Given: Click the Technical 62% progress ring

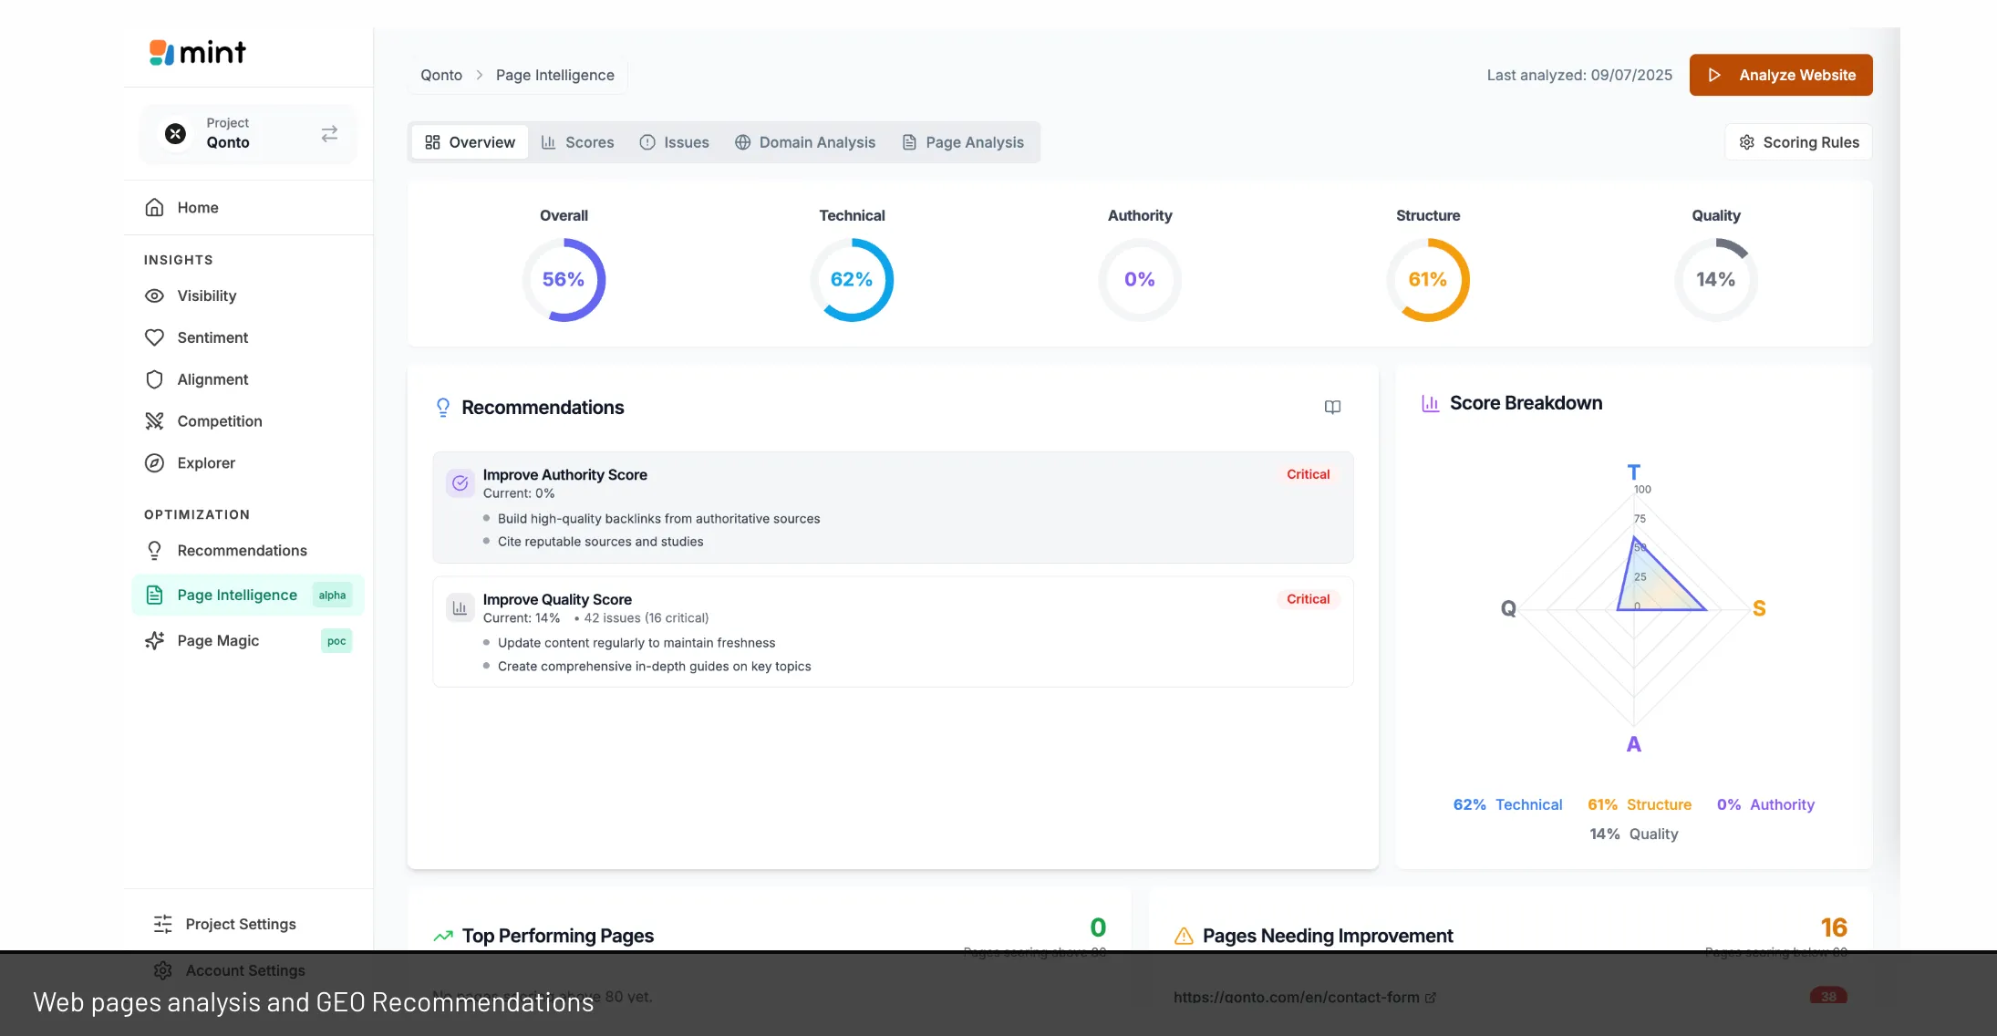Looking at the screenshot, I should (x=851, y=280).
